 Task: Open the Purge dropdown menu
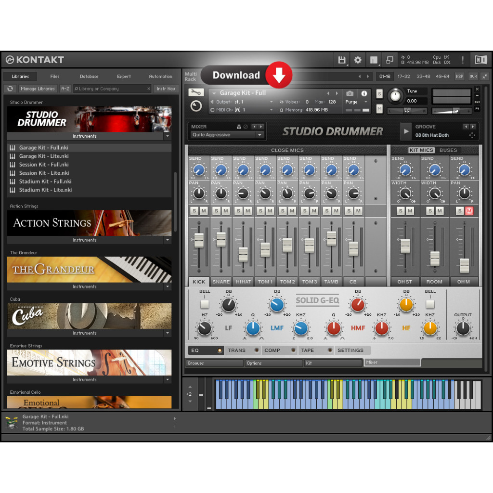tap(356, 102)
